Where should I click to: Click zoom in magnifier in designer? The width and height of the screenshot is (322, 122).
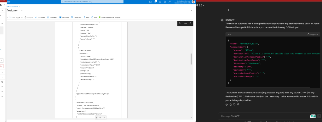(180, 23)
